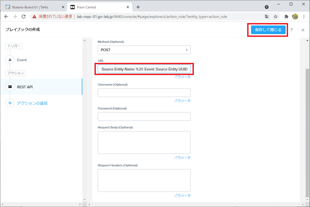The height and width of the screenshot is (207, 310).
Task: Click the right page scrollbar thumb
Action: [x=308, y=132]
